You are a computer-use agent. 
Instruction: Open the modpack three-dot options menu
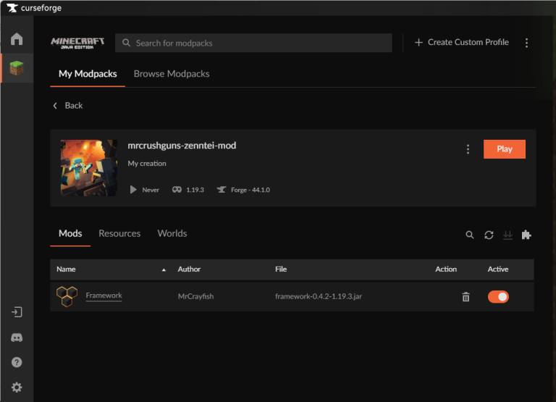pos(468,149)
